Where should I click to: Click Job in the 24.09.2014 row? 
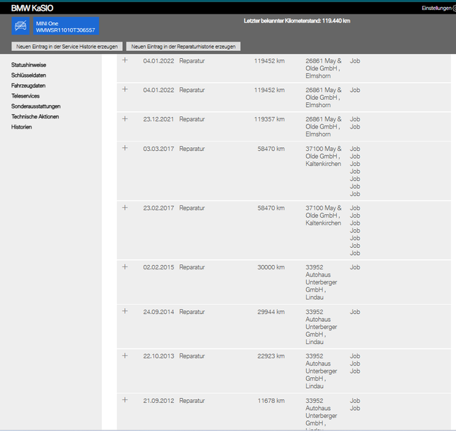tap(355, 312)
